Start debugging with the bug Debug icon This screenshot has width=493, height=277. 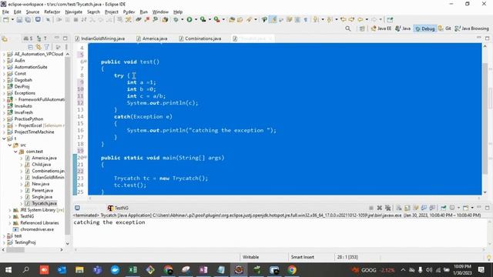[x=176, y=19]
